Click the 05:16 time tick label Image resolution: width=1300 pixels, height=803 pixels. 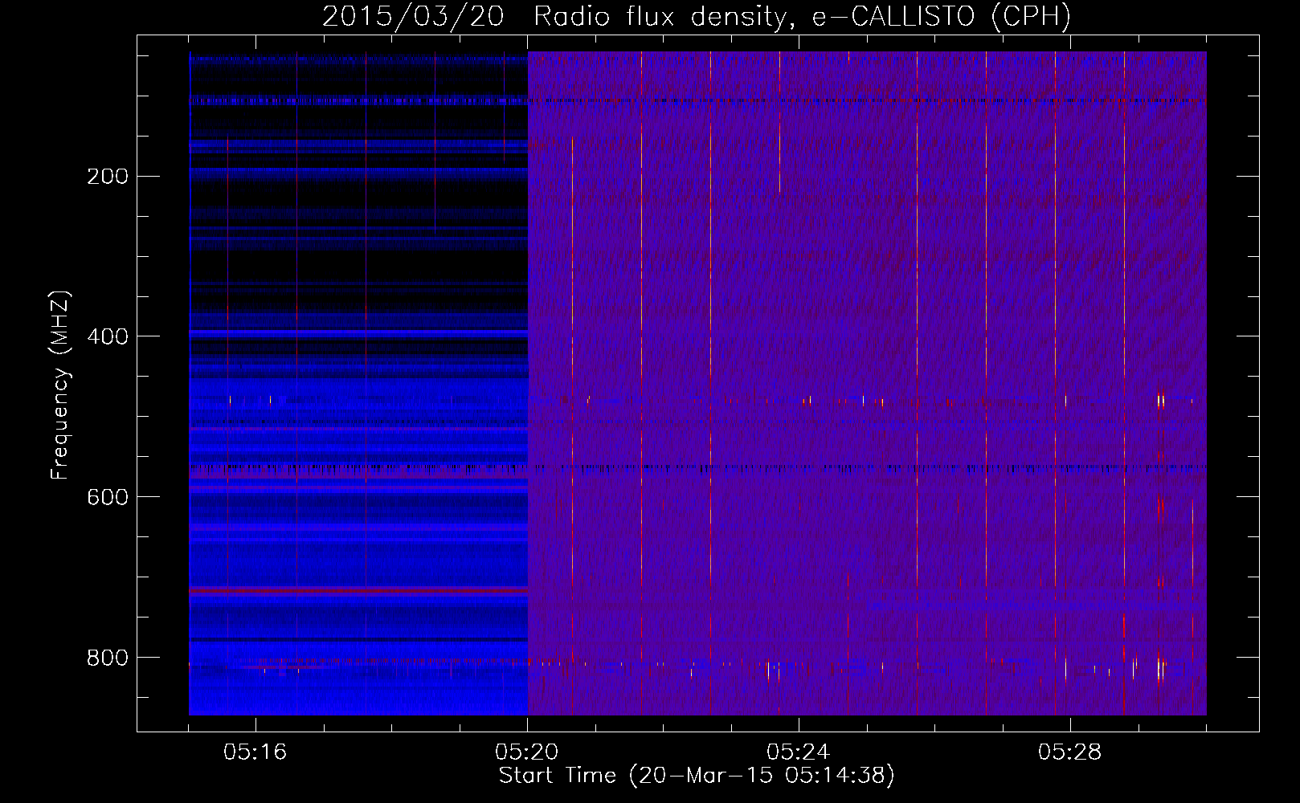[256, 752]
